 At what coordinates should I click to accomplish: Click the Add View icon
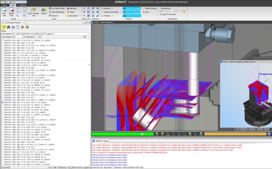click(4, 10)
